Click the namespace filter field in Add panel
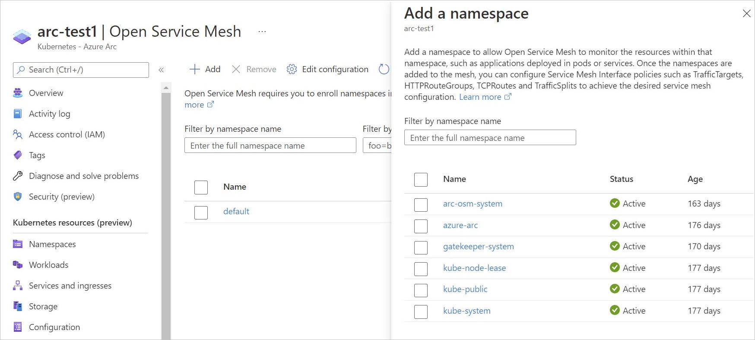The width and height of the screenshot is (755, 340). pyautogui.click(x=490, y=138)
